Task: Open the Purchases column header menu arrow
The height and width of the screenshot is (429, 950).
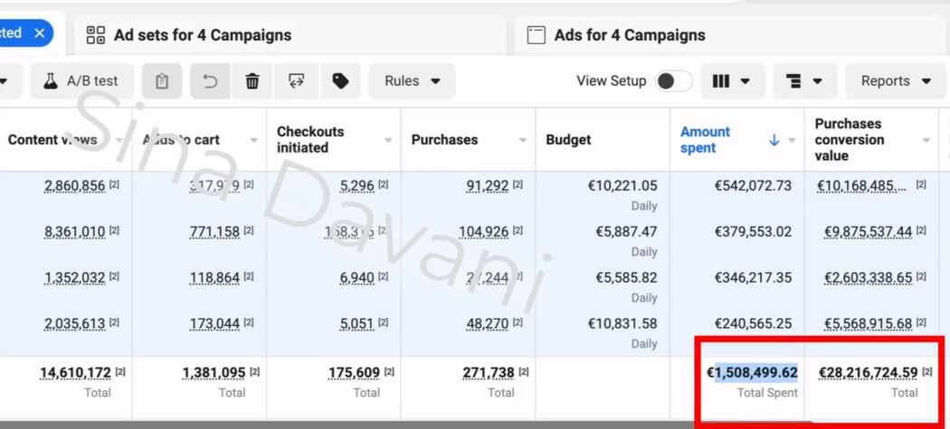Action: point(522,140)
